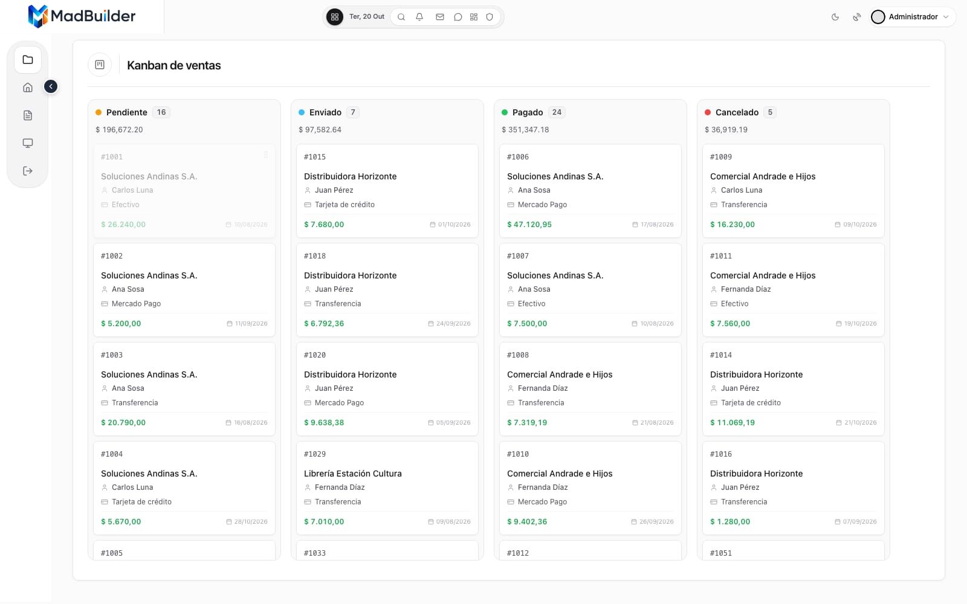Open notifications bell icon
967x604 pixels.
419,17
